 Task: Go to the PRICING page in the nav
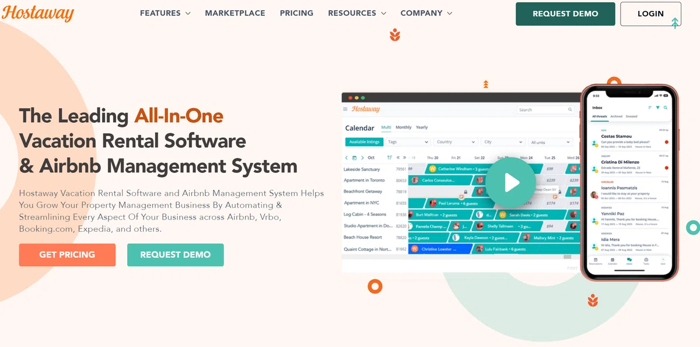(x=296, y=13)
